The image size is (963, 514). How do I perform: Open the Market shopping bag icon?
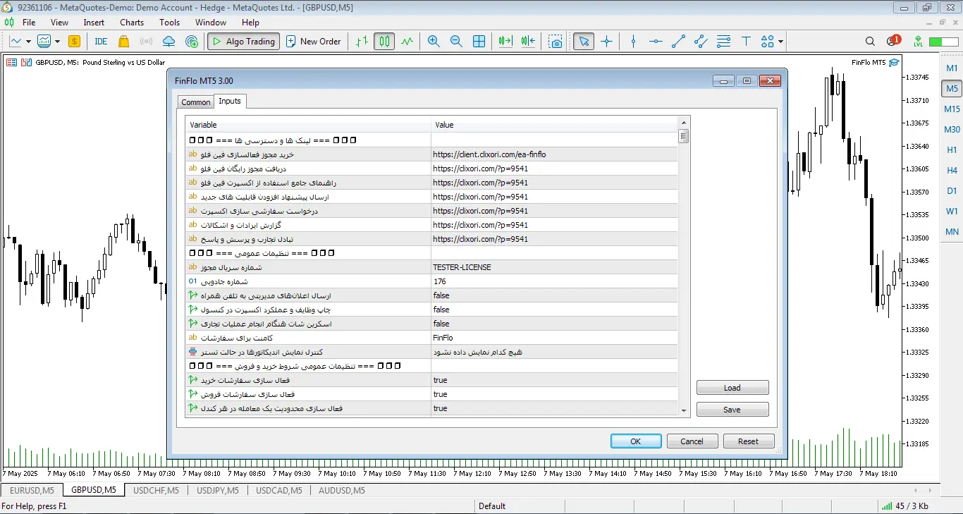[x=124, y=42]
